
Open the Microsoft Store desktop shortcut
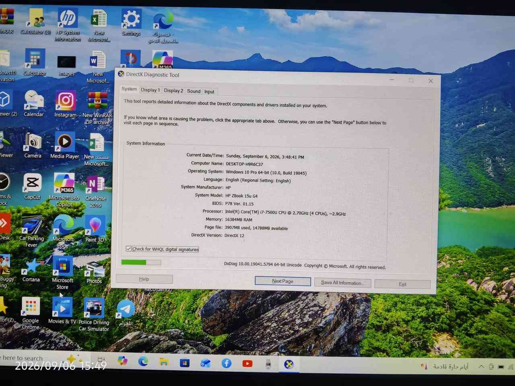[62, 273]
